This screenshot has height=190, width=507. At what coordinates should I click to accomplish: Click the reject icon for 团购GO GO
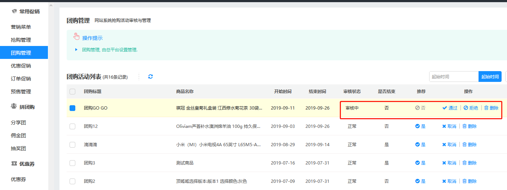point(466,108)
